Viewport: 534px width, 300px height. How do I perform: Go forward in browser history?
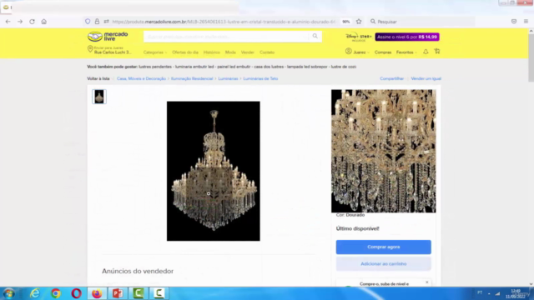pyautogui.click(x=20, y=22)
